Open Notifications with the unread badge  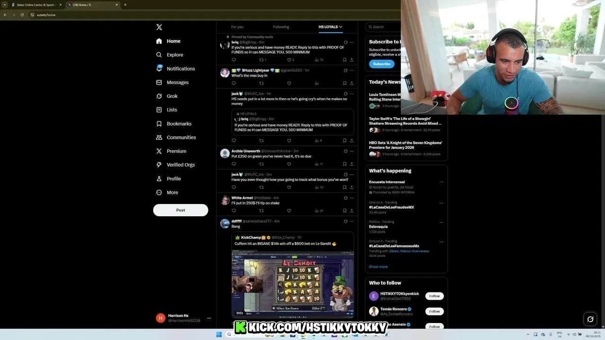pyautogui.click(x=175, y=68)
